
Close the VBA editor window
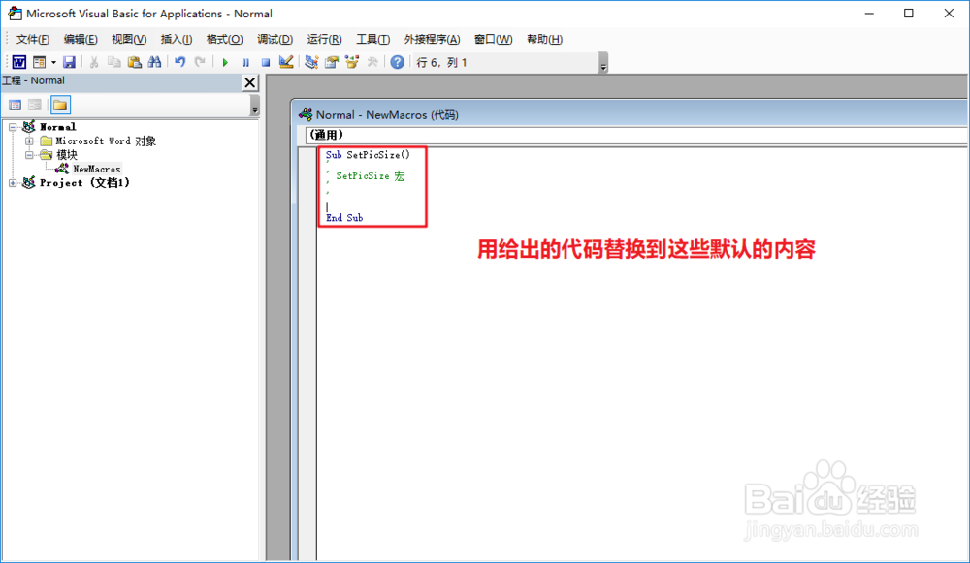click(x=949, y=14)
